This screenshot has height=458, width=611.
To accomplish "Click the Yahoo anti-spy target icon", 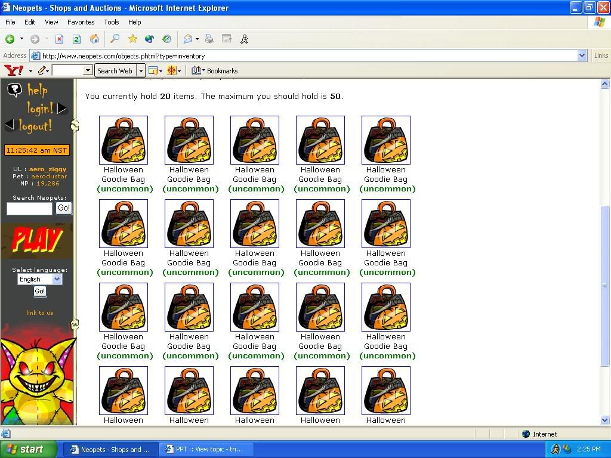I will (x=171, y=70).
